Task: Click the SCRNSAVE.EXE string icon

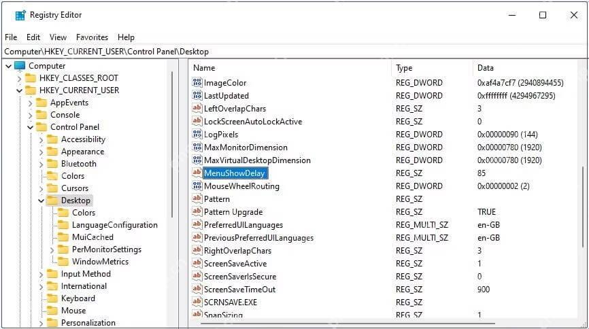Action: (197, 302)
